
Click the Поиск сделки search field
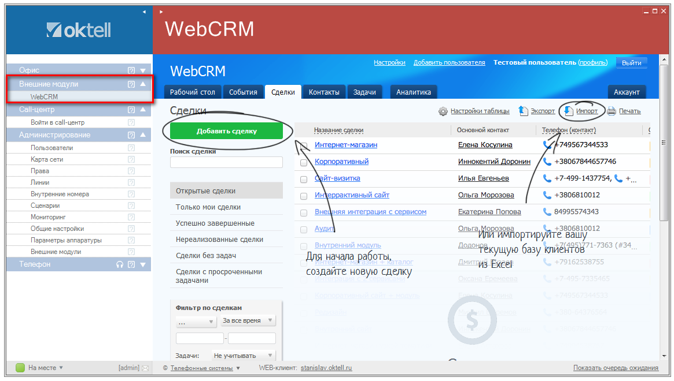click(x=226, y=162)
